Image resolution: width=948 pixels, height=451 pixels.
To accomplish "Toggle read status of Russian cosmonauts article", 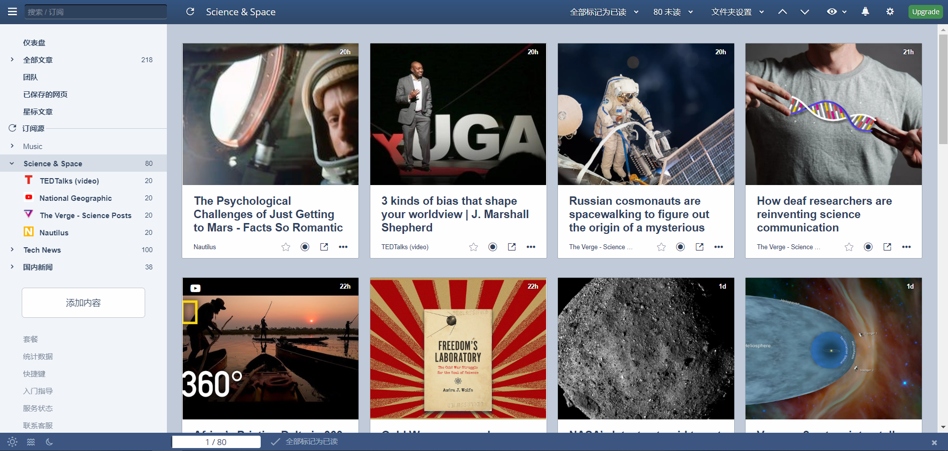I will coord(680,247).
